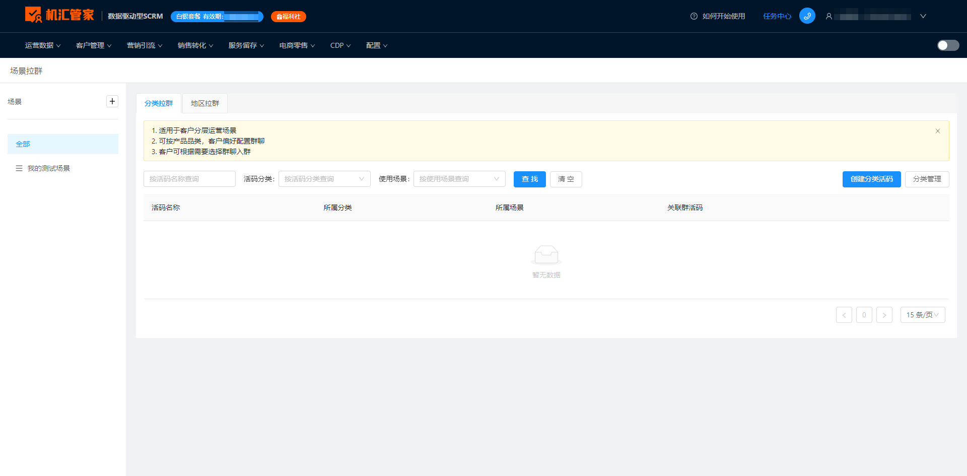
Task: Click the 如何开始使用 help link
Action: click(718, 16)
